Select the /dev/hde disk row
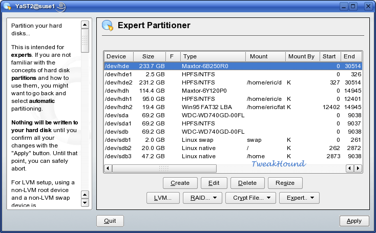376x233 pixels. point(233,66)
